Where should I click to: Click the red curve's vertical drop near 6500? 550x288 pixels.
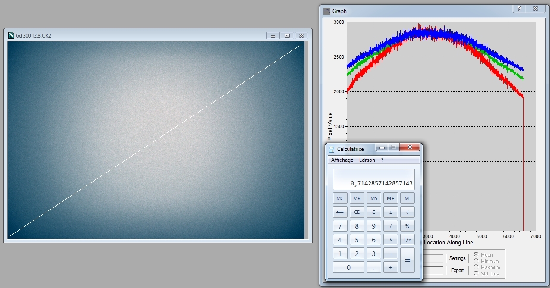coord(523,164)
